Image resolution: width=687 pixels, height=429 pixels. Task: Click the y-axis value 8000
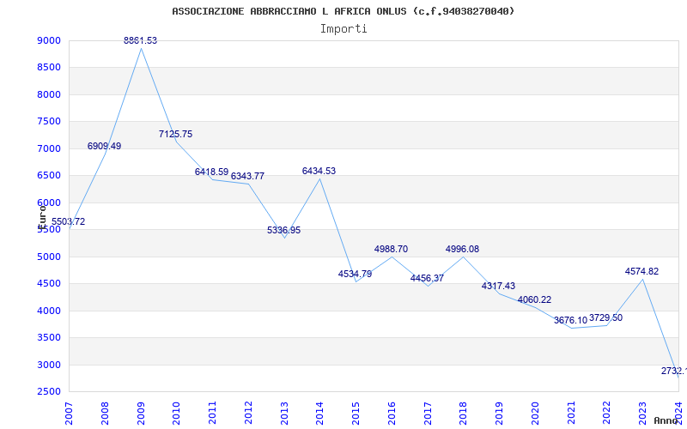pos(49,94)
